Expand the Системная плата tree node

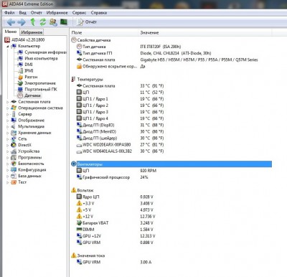tap(7, 102)
